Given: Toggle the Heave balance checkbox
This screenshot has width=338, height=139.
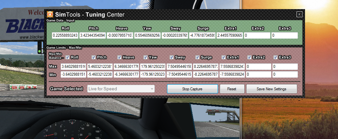Looking at the screenshot, I should tap(119, 57).
